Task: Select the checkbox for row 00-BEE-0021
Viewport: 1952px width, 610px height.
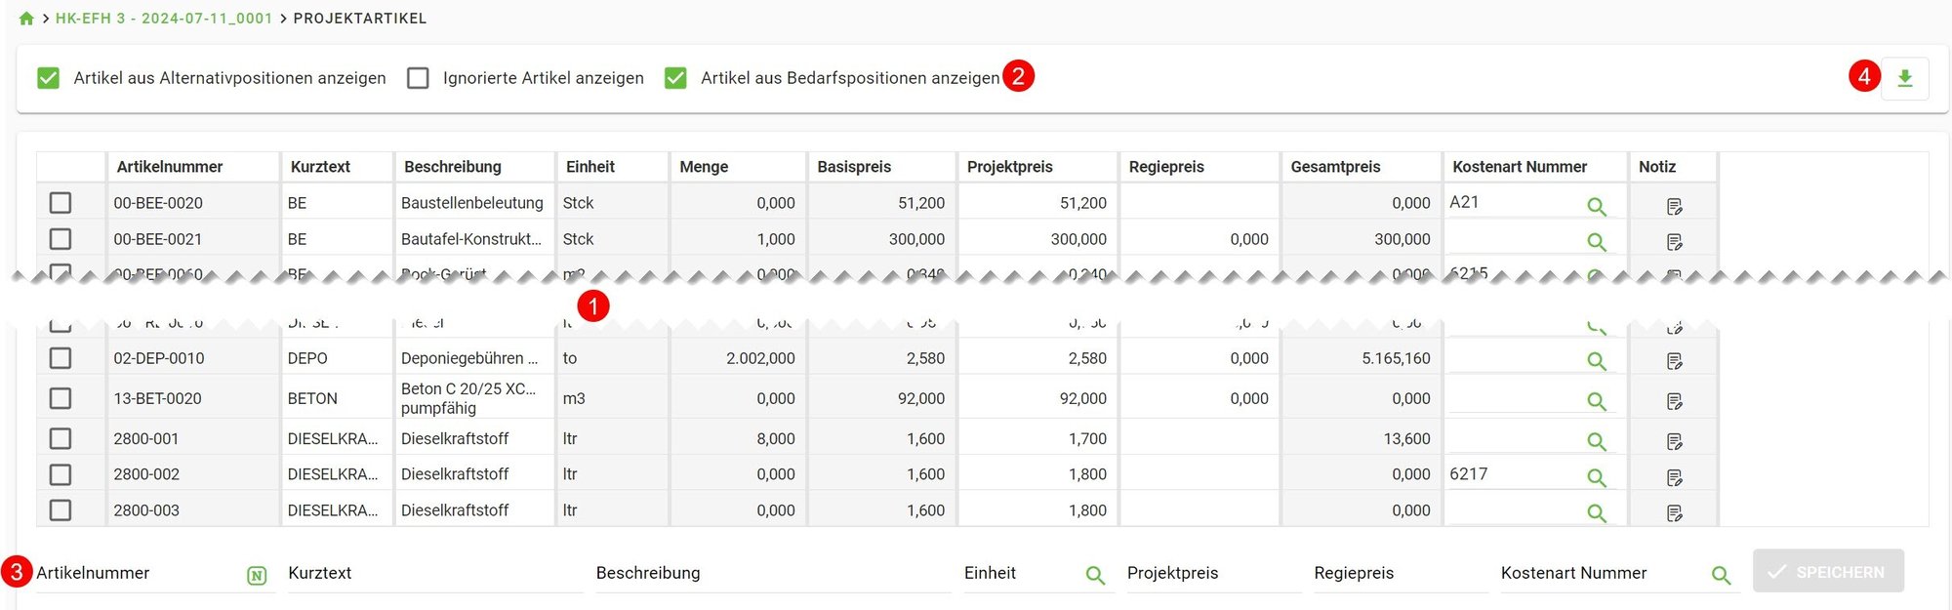Action: (x=61, y=238)
